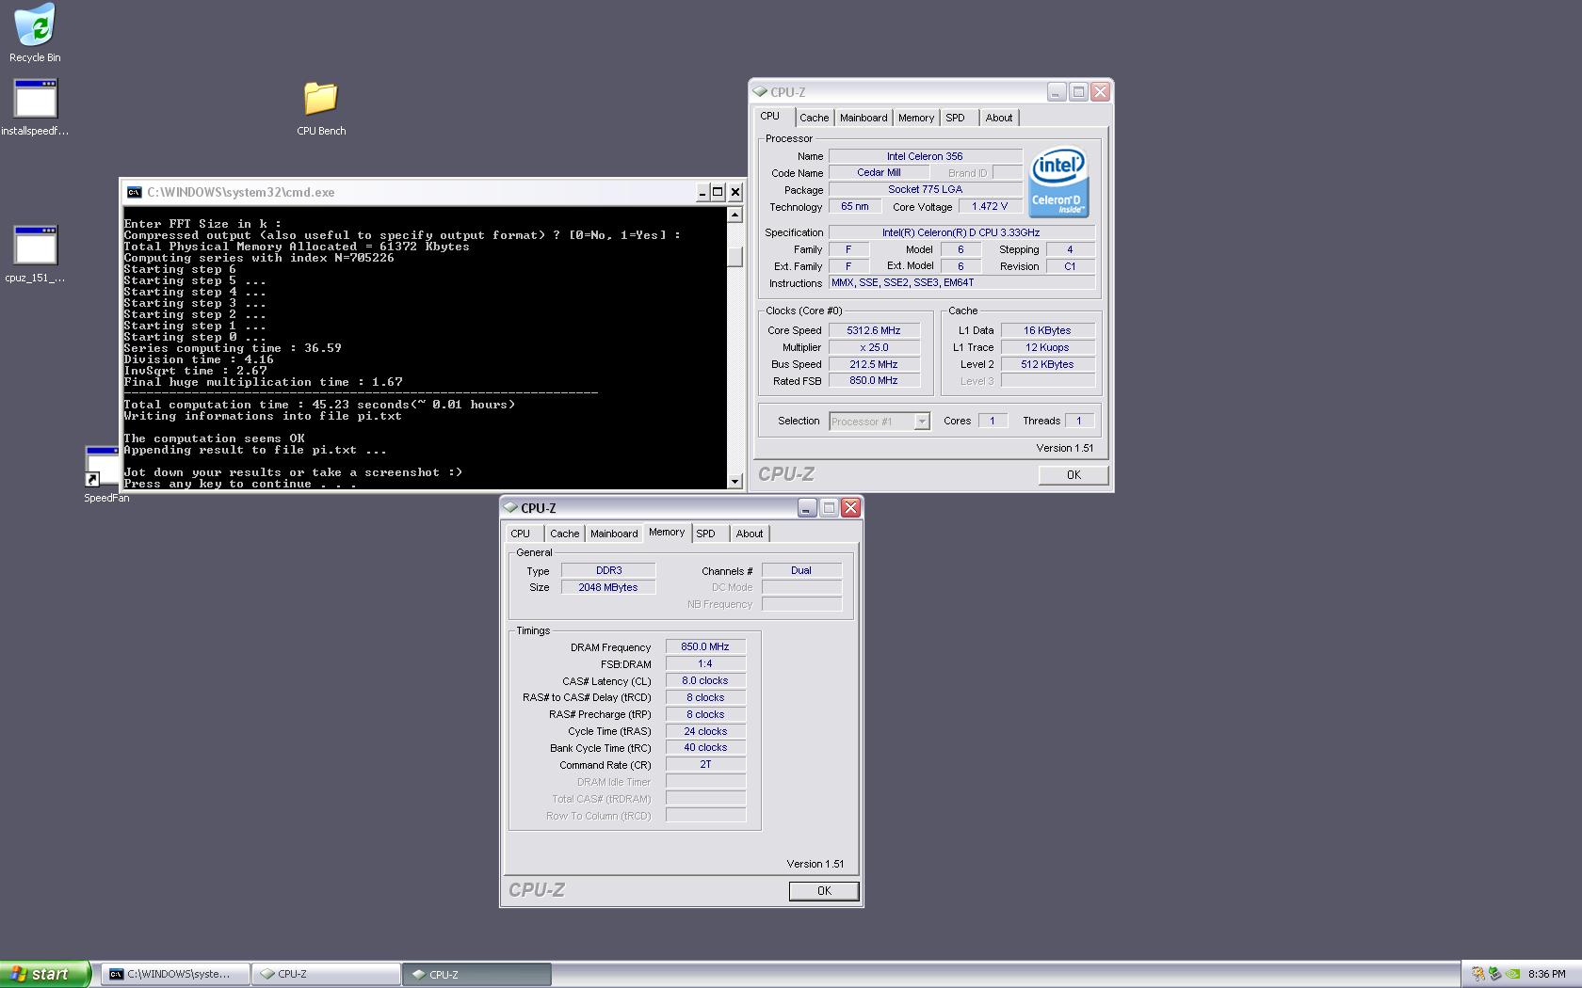Click the FSB:DRAM value 1:4
The image size is (1582, 988).
[705, 663]
